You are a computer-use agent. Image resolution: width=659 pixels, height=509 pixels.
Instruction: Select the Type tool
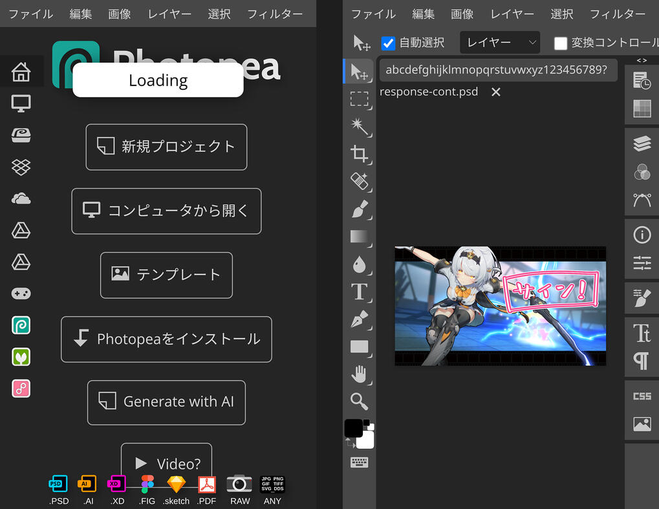360,292
